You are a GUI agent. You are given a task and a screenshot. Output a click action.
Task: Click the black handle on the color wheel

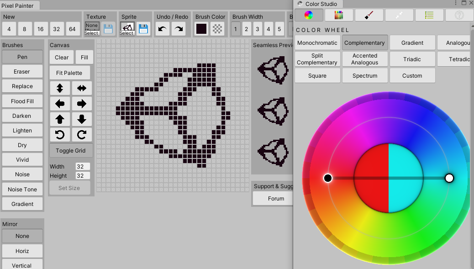pyautogui.click(x=328, y=178)
